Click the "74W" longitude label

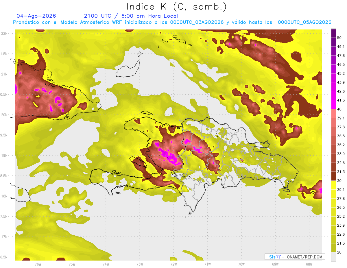tap(106, 264)
